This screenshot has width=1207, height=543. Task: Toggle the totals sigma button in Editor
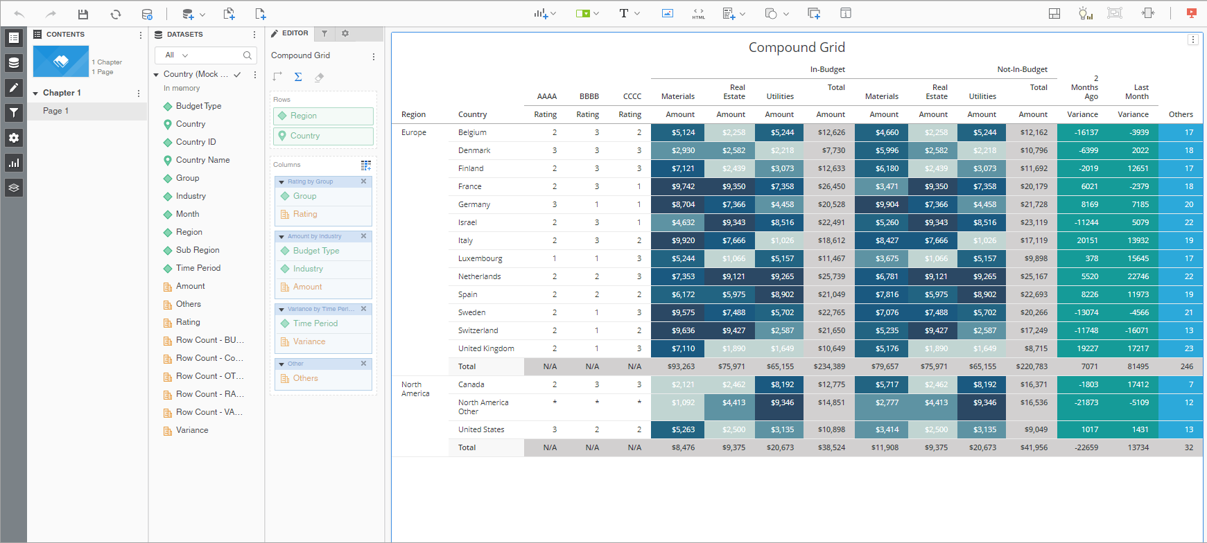298,77
